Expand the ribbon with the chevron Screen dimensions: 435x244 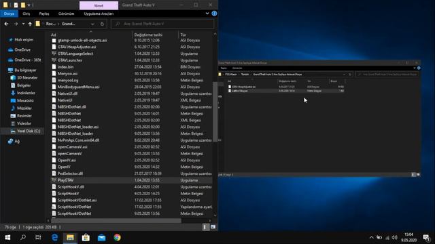coord(207,14)
